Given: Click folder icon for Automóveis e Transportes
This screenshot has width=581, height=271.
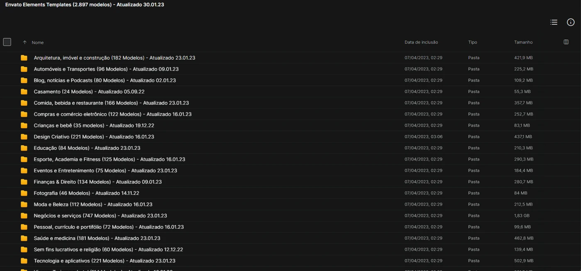Looking at the screenshot, I should [24, 69].
